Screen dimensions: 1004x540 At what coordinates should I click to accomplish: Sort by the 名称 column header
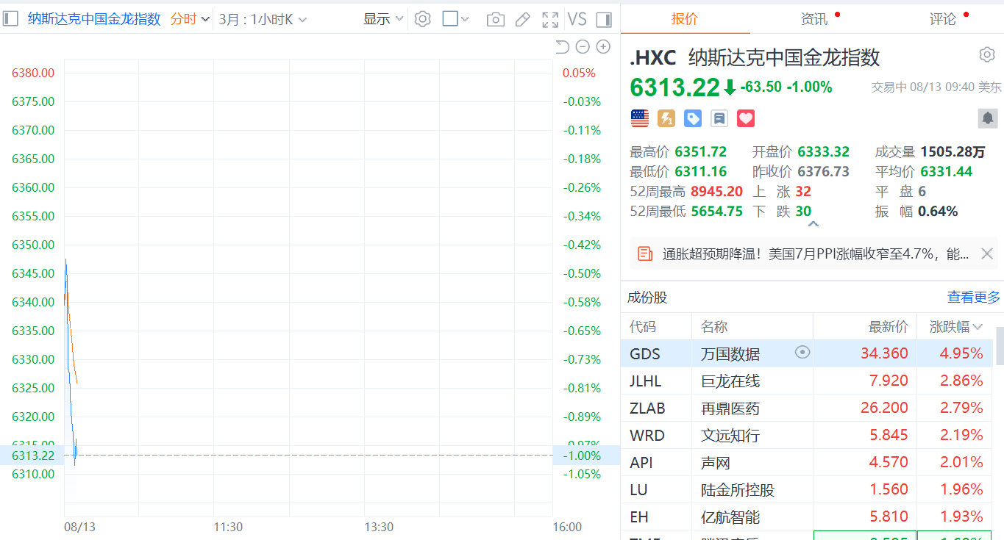[x=714, y=327]
